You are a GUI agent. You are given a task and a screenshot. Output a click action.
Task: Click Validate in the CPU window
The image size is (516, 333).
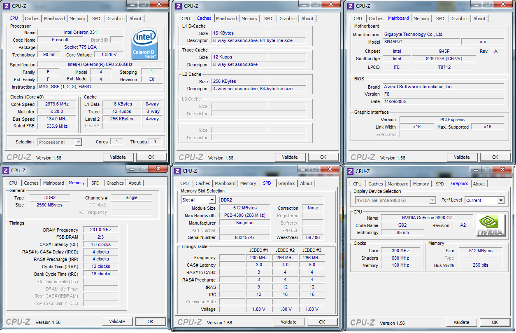coord(118,157)
